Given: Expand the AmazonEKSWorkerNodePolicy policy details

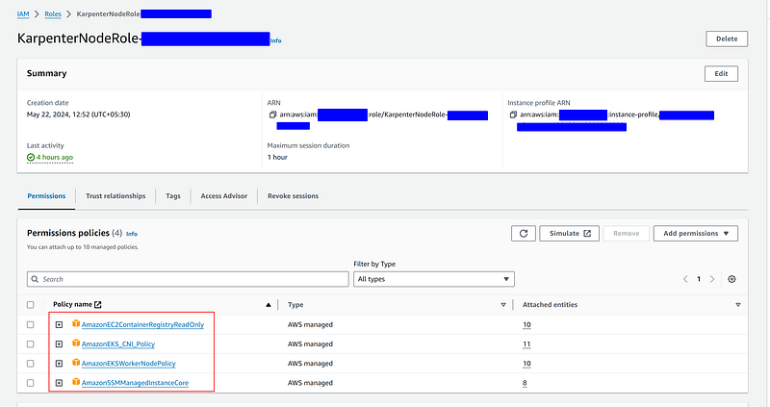Looking at the screenshot, I should 59,364.
